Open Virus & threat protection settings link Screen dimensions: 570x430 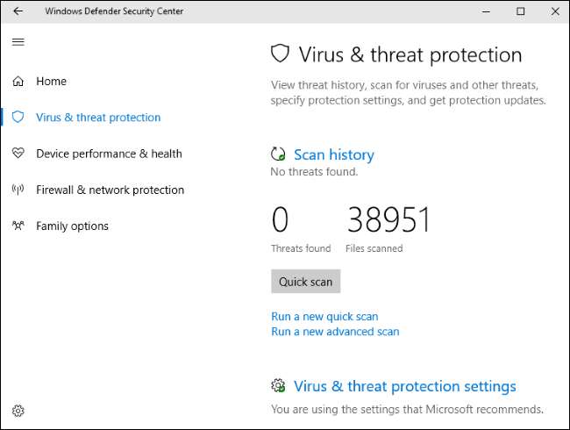pyautogui.click(x=404, y=387)
